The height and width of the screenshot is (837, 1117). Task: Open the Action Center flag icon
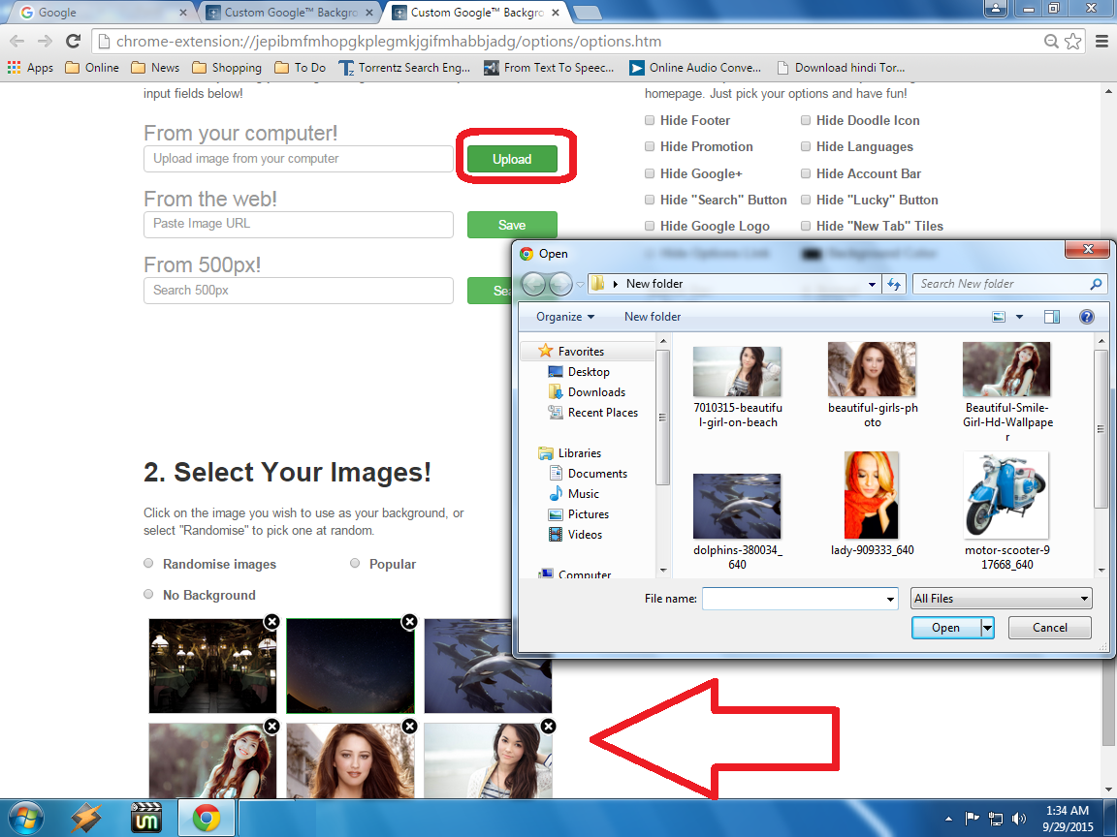[972, 819]
